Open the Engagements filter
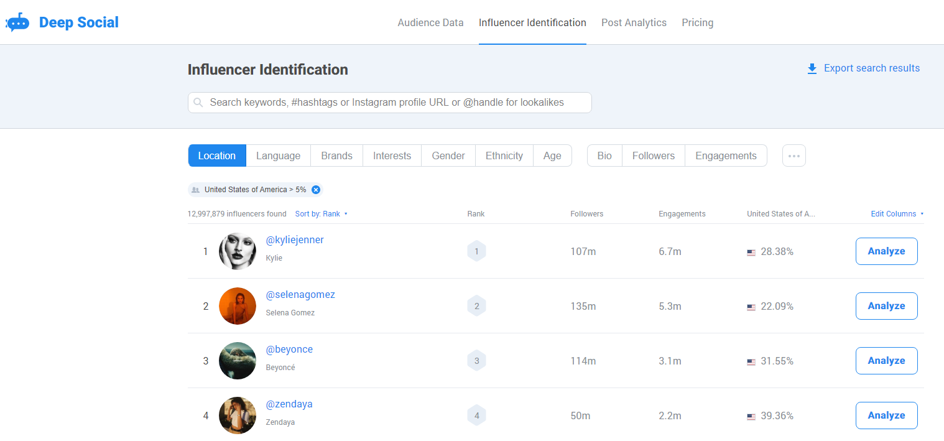Viewport: 944px width, 441px height. pyautogui.click(x=726, y=156)
